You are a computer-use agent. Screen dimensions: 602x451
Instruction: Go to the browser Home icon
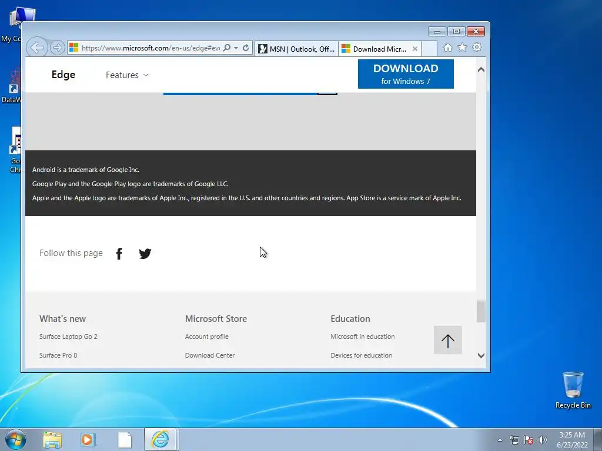click(447, 47)
